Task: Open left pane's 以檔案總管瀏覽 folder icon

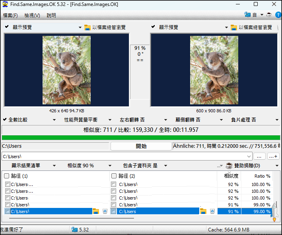Action: pyautogui.click(x=88, y=27)
